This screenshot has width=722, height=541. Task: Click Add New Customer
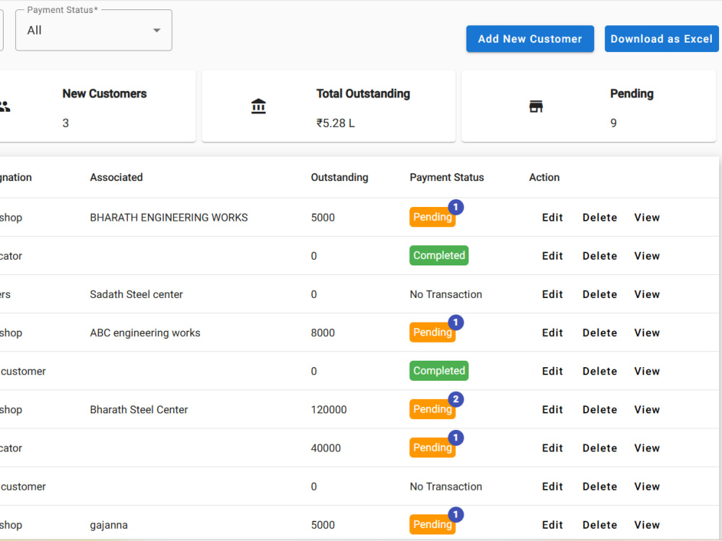coord(530,39)
